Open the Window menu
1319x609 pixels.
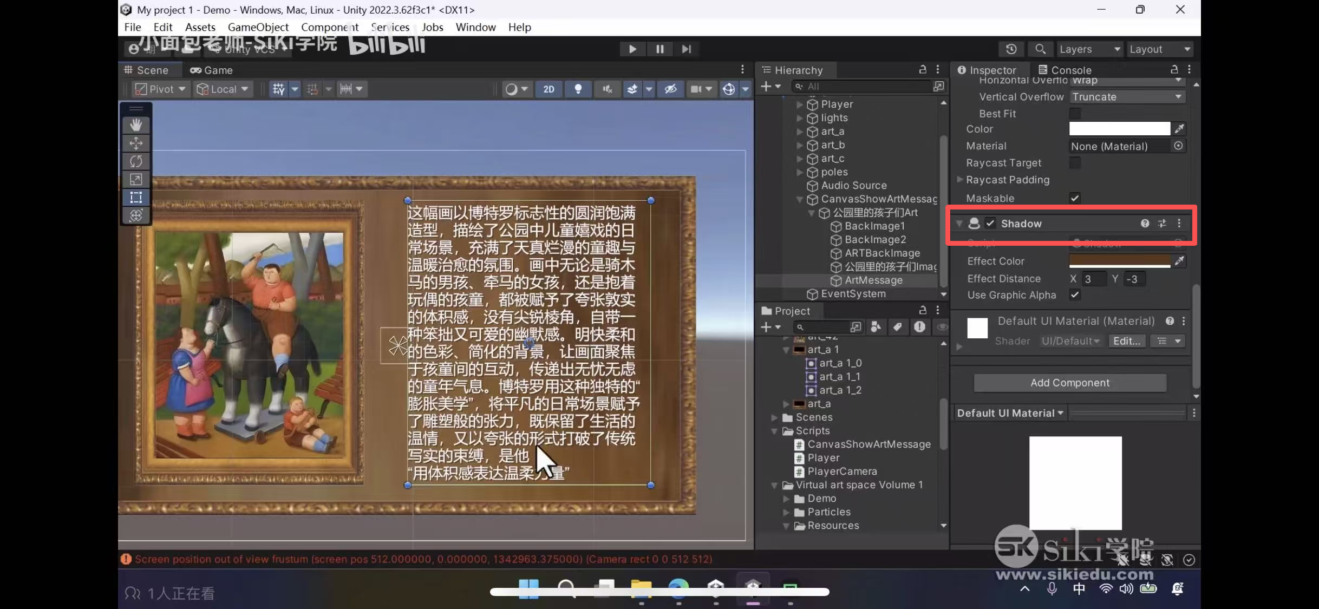tap(475, 27)
